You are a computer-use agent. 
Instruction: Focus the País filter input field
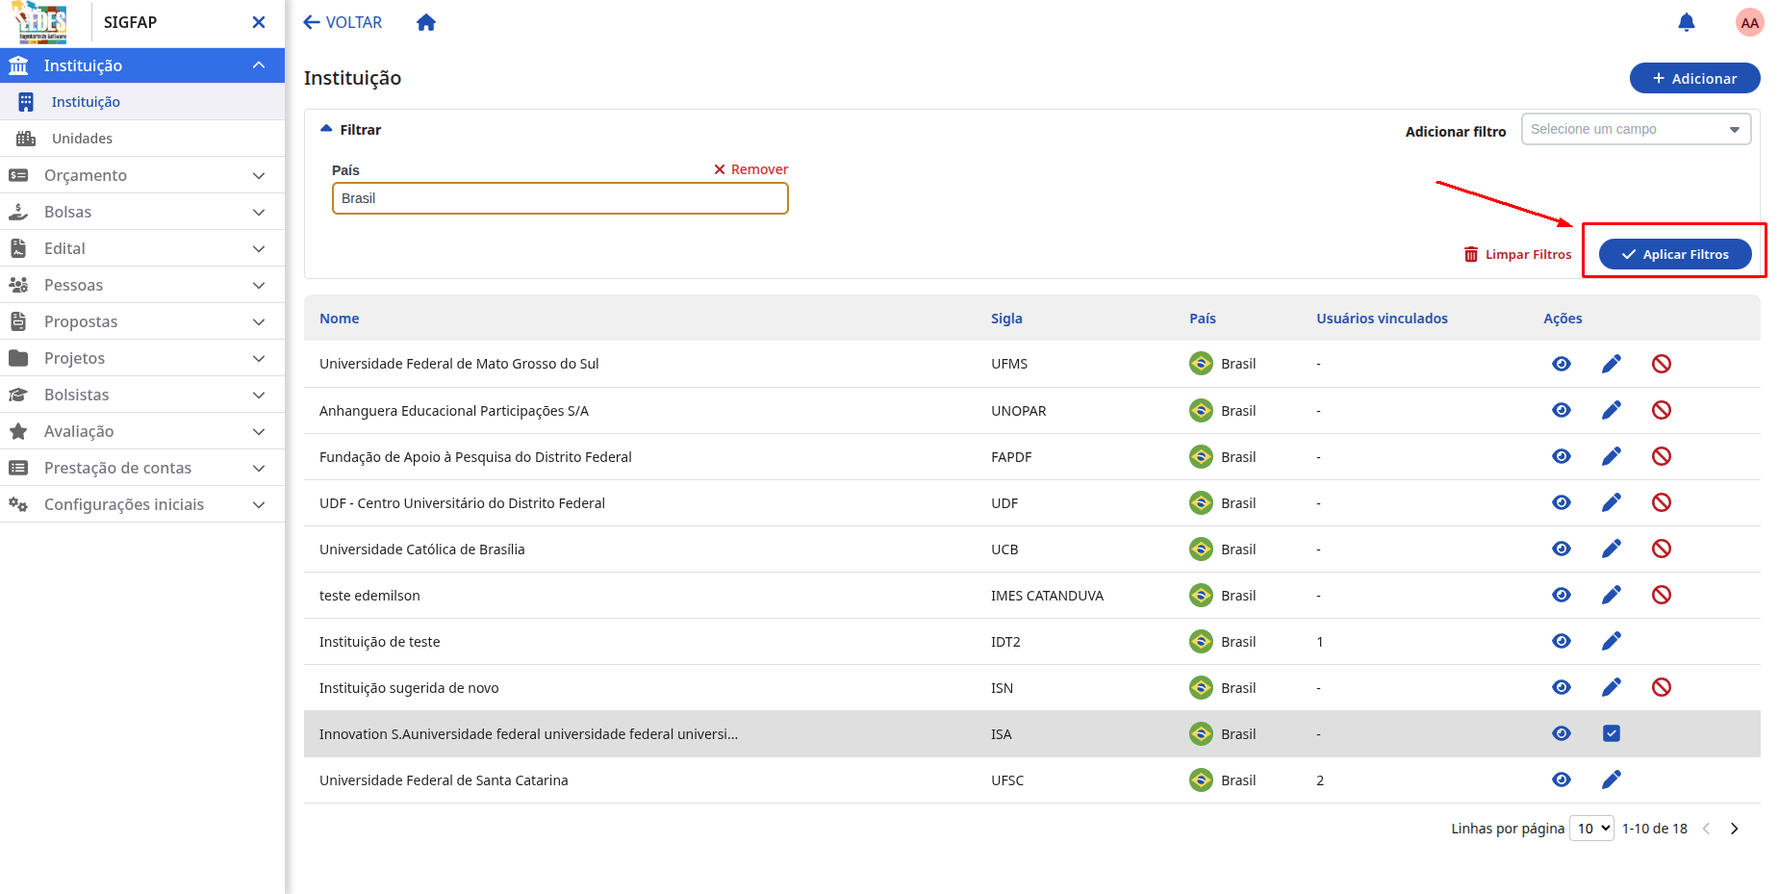click(x=560, y=198)
